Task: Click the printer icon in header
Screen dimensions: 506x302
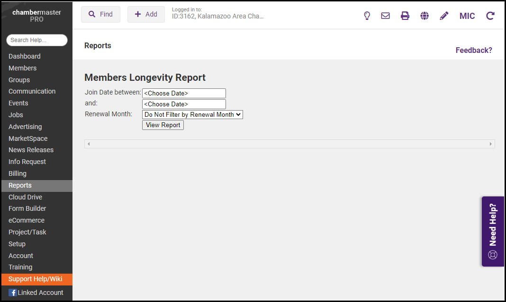Action: click(405, 16)
